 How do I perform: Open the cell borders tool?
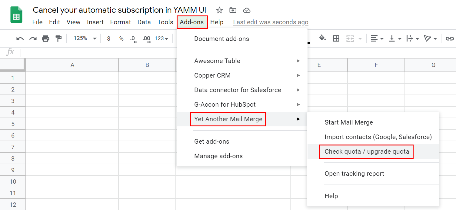(336, 38)
